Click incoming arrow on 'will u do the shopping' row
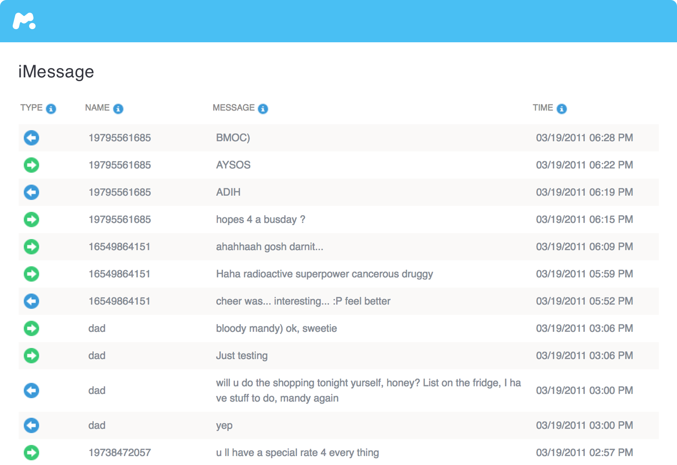This screenshot has width=677, height=465. pos(31,390)
